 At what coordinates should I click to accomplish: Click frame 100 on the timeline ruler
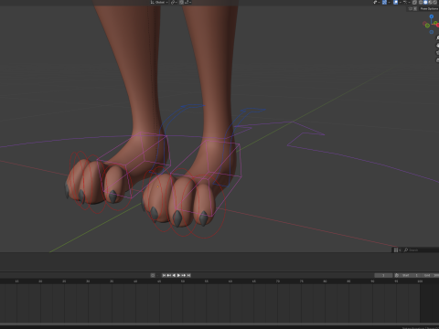tap(420, 281)
